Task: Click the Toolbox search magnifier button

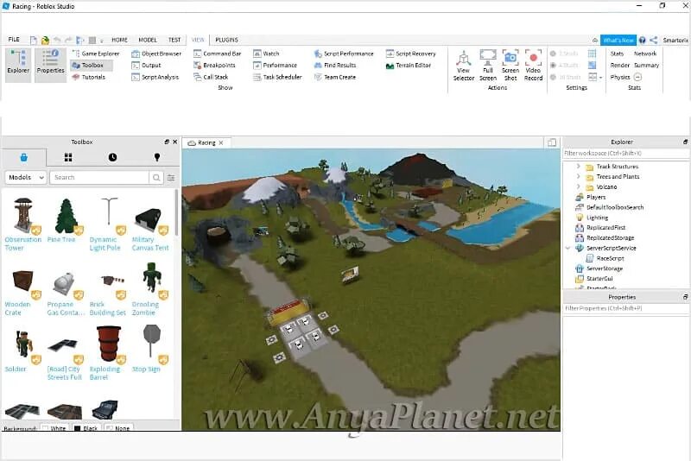Action: click(x=156, y=177)
